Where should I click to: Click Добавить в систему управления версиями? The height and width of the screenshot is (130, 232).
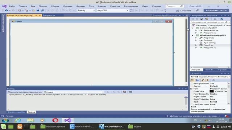pos(194,116)
